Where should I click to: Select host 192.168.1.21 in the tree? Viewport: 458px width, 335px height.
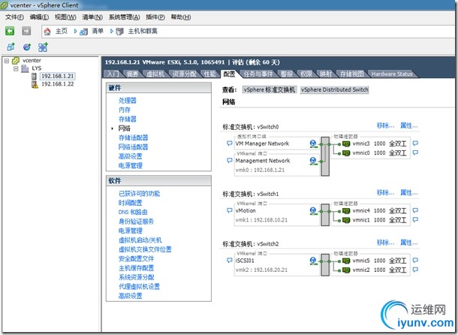coord(58,77)
